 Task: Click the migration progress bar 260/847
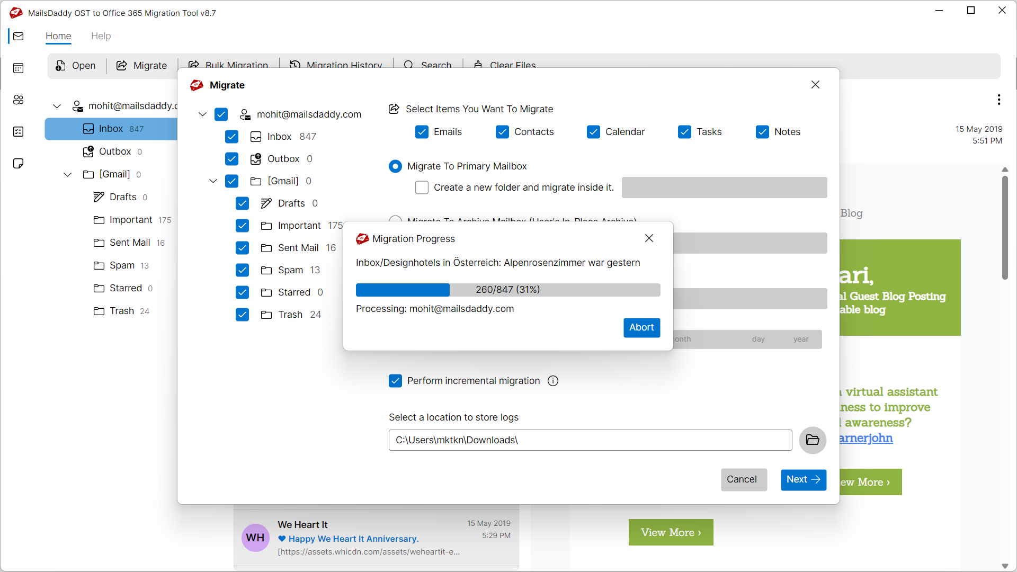(x=508, y=290)
